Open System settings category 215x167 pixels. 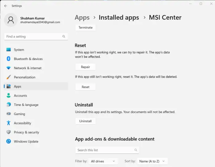pos(36,50)
